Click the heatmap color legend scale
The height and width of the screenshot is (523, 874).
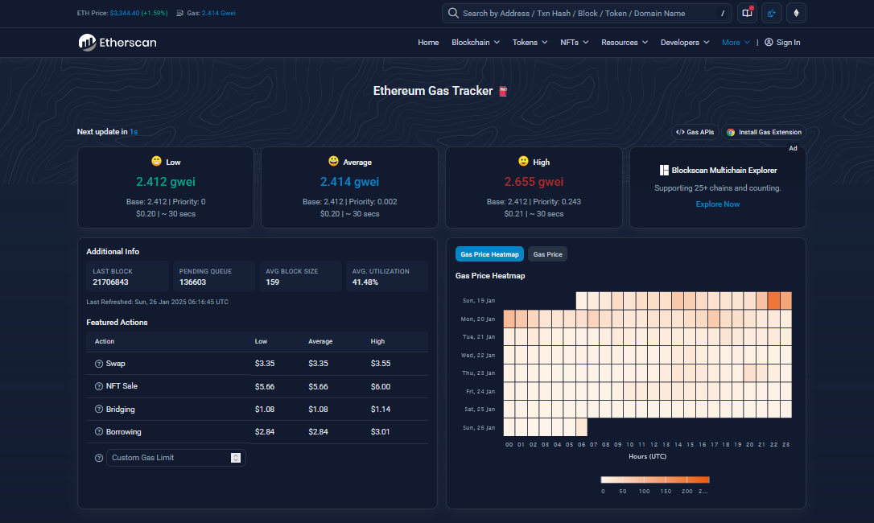click(655, 480)
